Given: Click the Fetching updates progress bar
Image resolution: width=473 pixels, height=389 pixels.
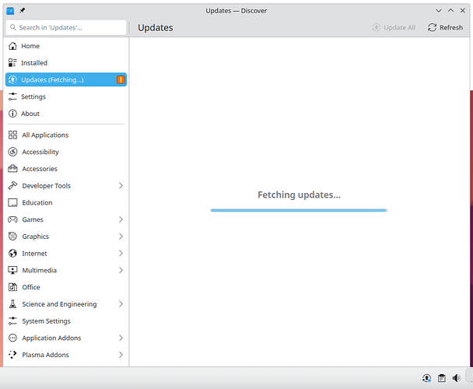Looking at the screenshot, I should (299, 210).
